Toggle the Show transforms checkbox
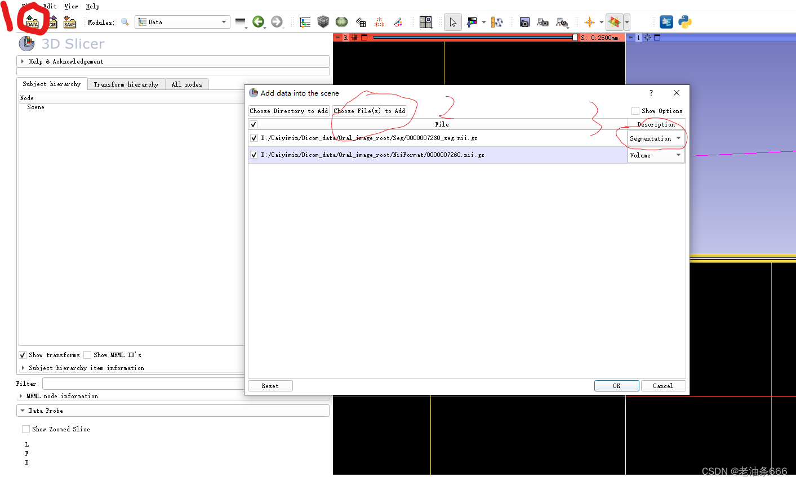The height and width of the screenshot is (482, 796). (x=23, y=355)
